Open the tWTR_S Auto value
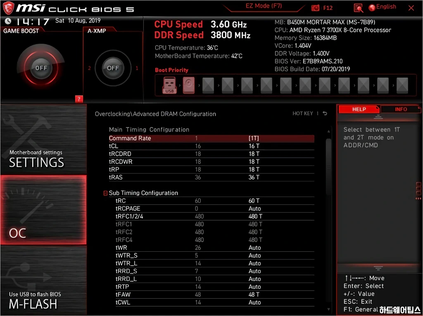Image resolution: width=423 pixels, height=316 pixels. [x=254, y=255]
